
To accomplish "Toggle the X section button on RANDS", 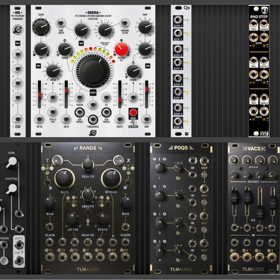I will (118, 160).
